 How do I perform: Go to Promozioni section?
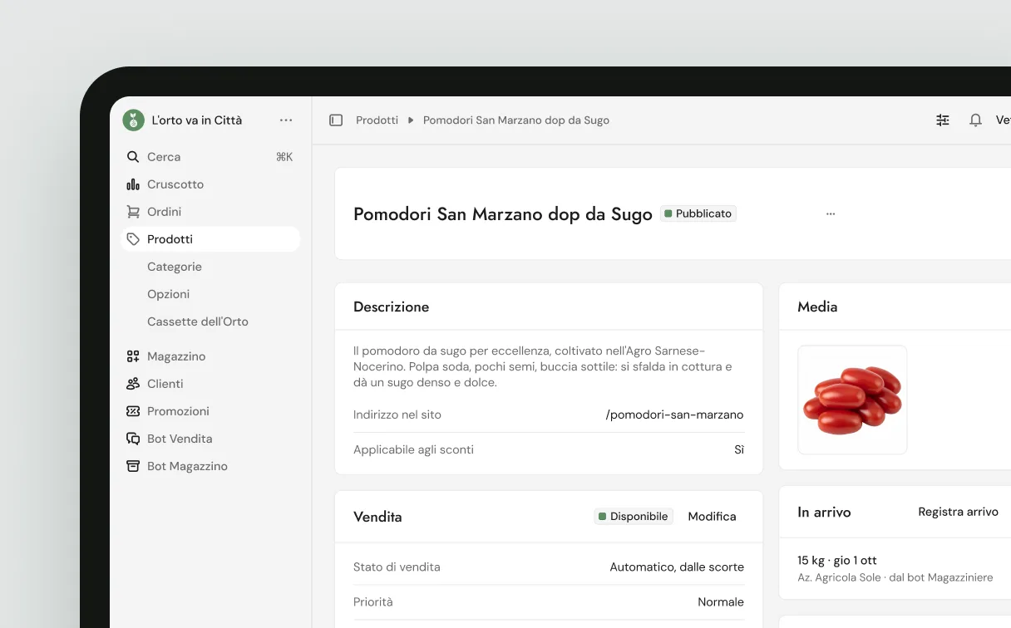[210, 411]
